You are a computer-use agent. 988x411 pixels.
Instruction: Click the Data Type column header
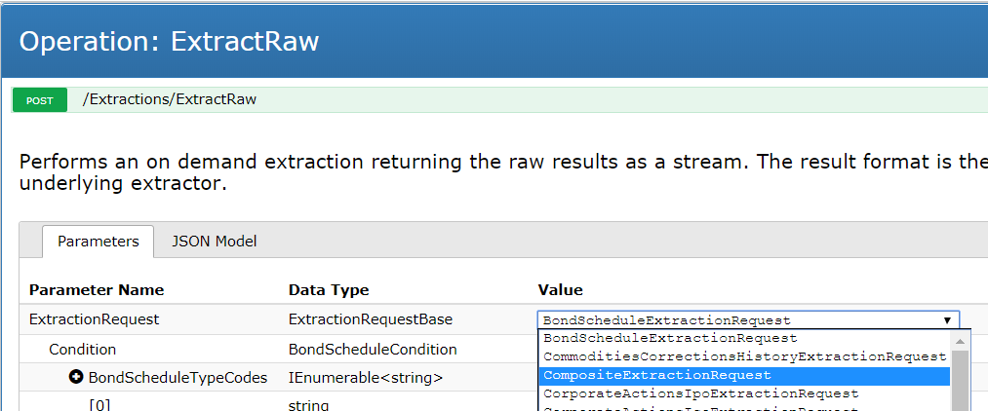click(x=329, y=290)
